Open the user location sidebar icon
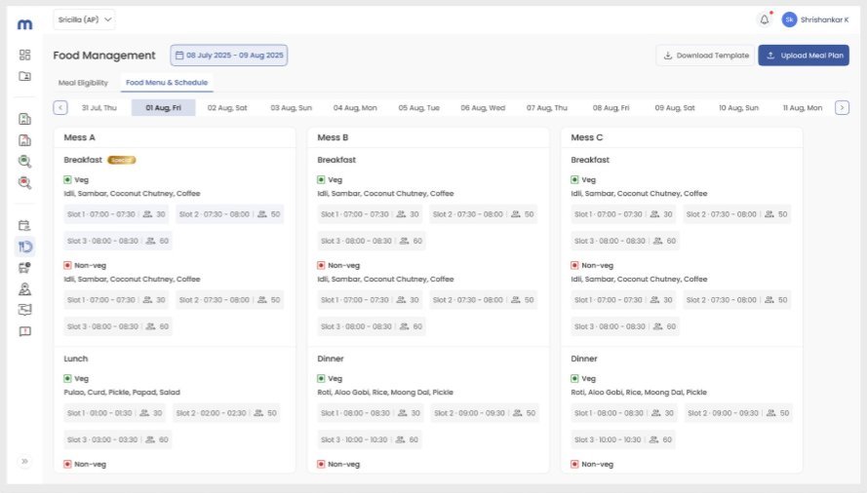Image resolution: width=867 pixels, height=493 pixels. [x=25, y=289]
